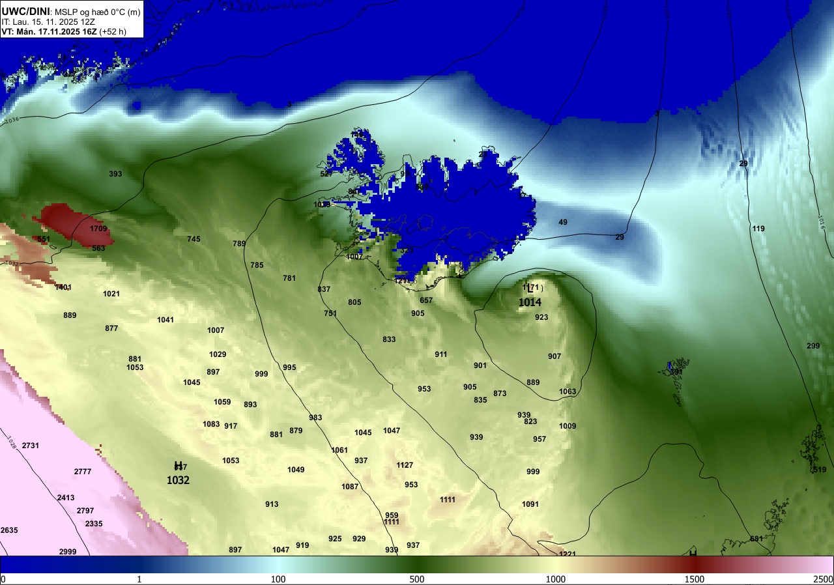Click the height value 1049
Screen dimensions: 834x585
(x=296, y=470)
